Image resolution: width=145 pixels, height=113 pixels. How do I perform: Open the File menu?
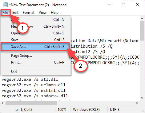pyautogui.click(x=5, y=13)
